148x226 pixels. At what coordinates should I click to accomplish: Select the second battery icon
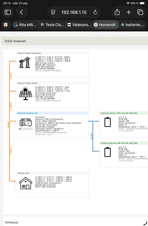click(x=107, y=152)
